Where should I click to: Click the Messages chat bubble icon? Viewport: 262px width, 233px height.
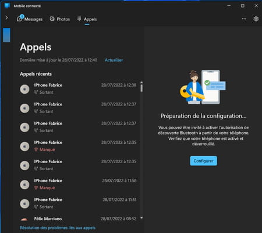[x=20, y=19]
